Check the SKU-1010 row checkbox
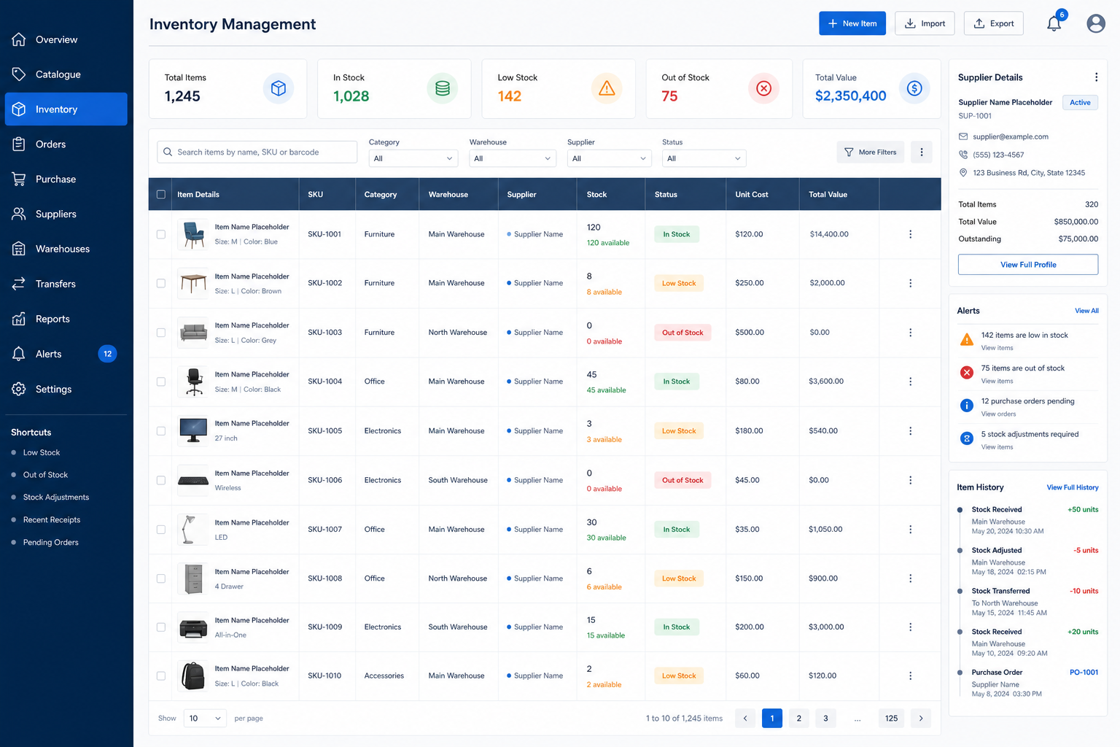The width and height of the screenshot is (1120, 747). 161,676
